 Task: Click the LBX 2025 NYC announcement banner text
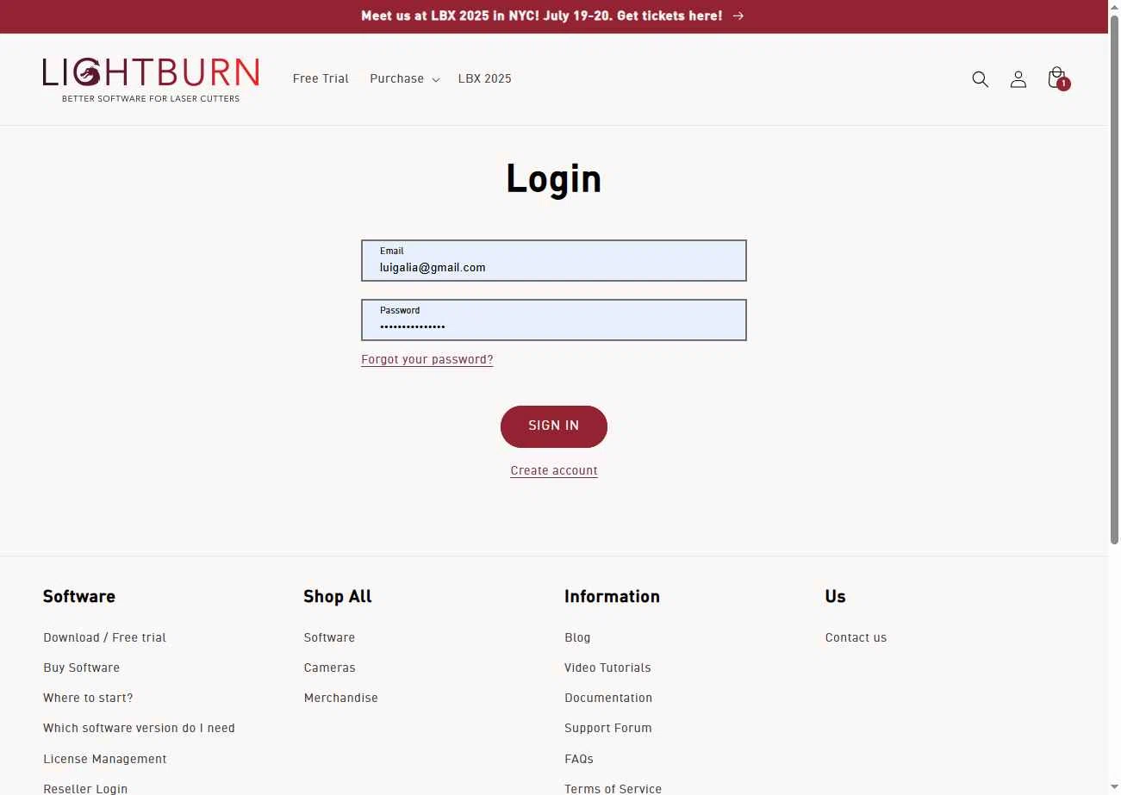[x=541, y=16]
